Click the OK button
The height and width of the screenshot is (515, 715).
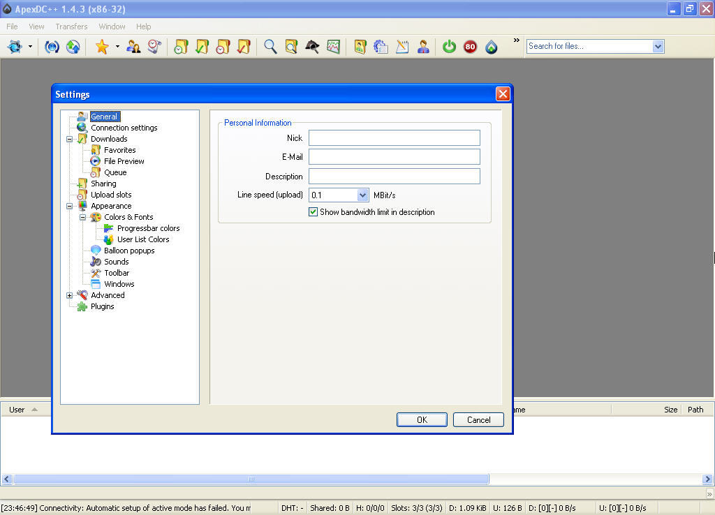pyautogui.click(x=422, y=419)
